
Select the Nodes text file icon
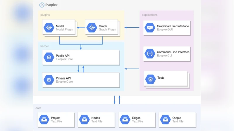click(85, 120)
